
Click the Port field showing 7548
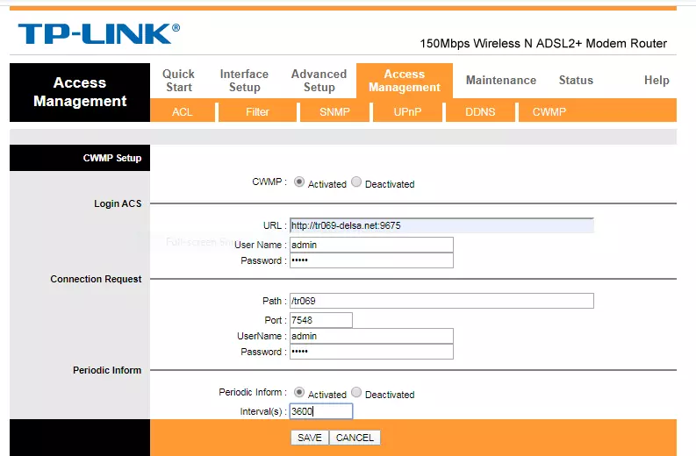(321, 320)
